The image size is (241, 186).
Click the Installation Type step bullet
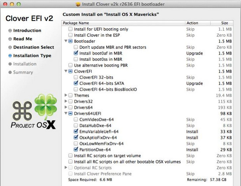pos(10,56)
